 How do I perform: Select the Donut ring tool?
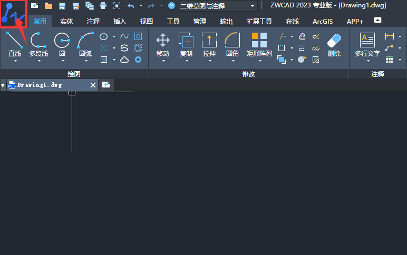[138, 60]
